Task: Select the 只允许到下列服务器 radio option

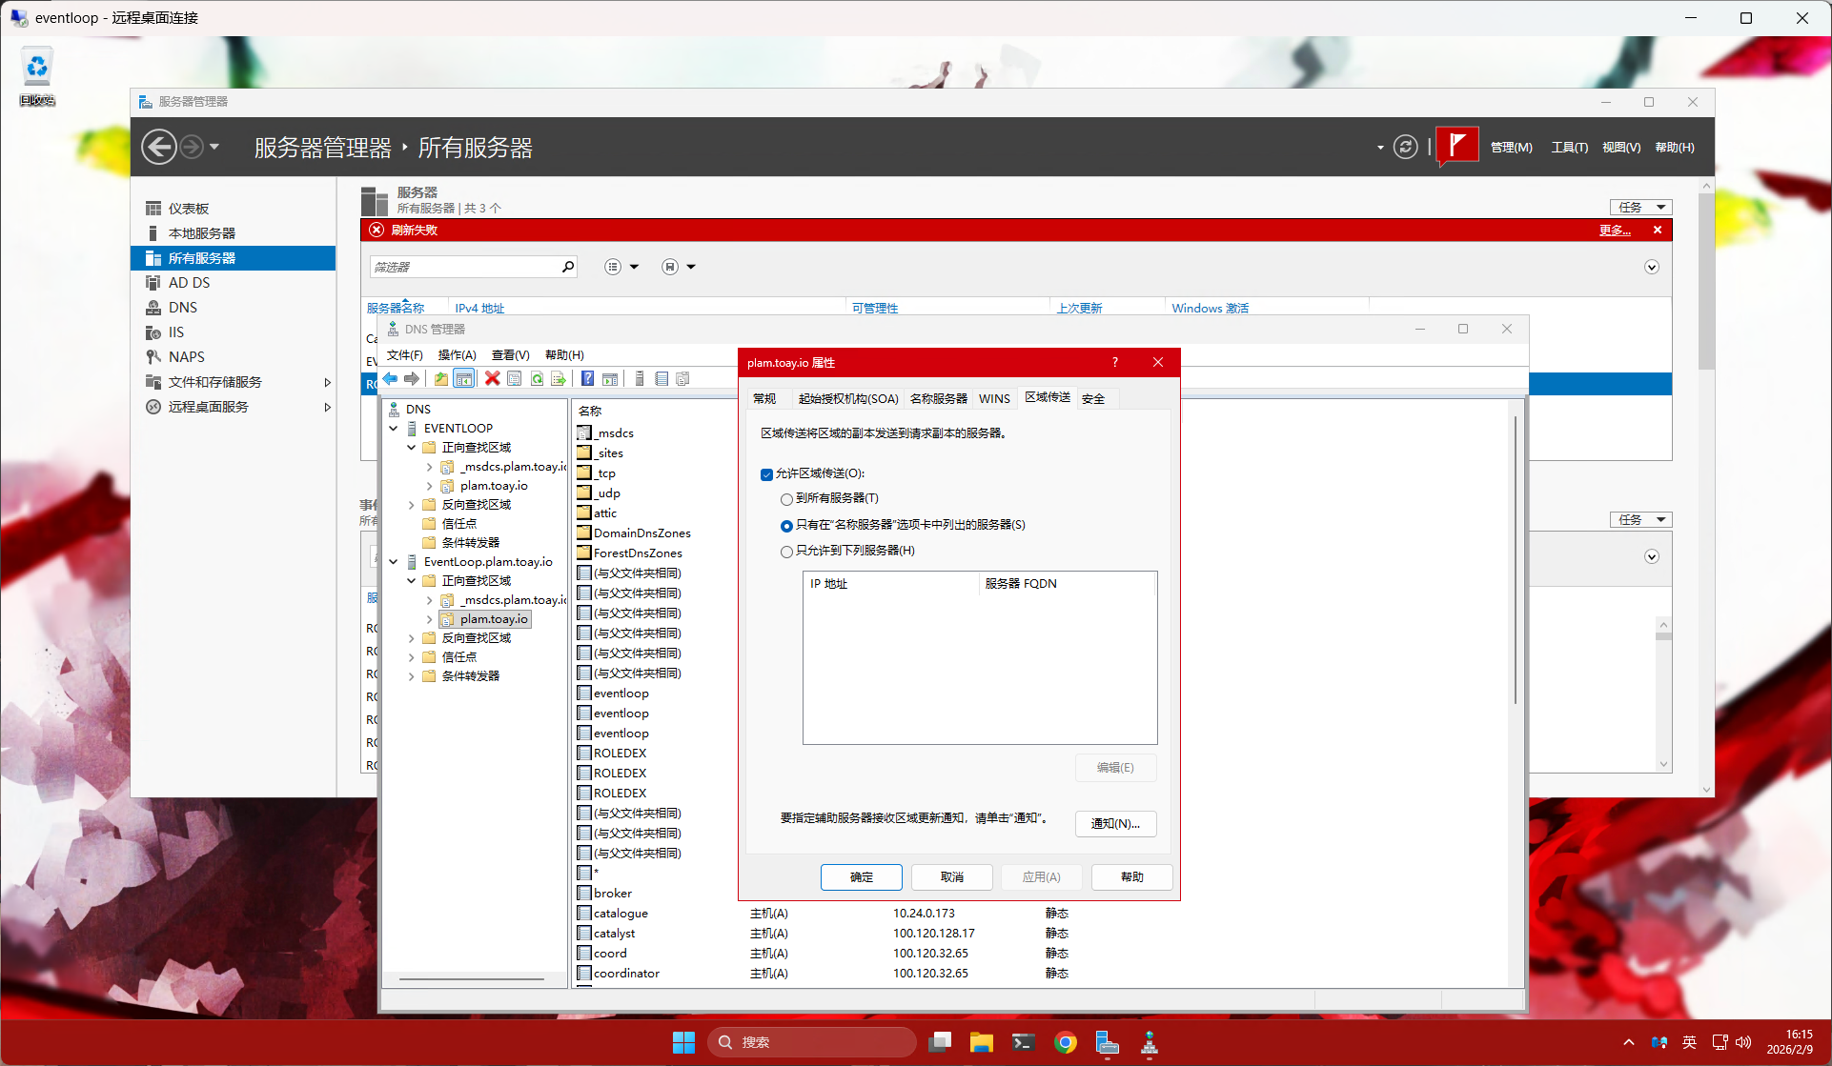Action: pyautogui.click(x=786, y=552)
